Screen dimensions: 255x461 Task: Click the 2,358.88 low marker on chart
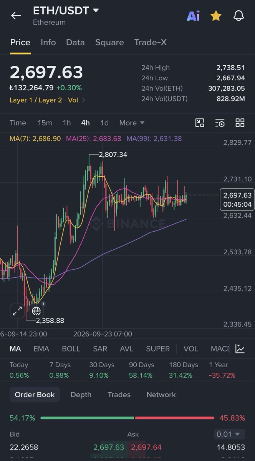[x=50, y=320]
